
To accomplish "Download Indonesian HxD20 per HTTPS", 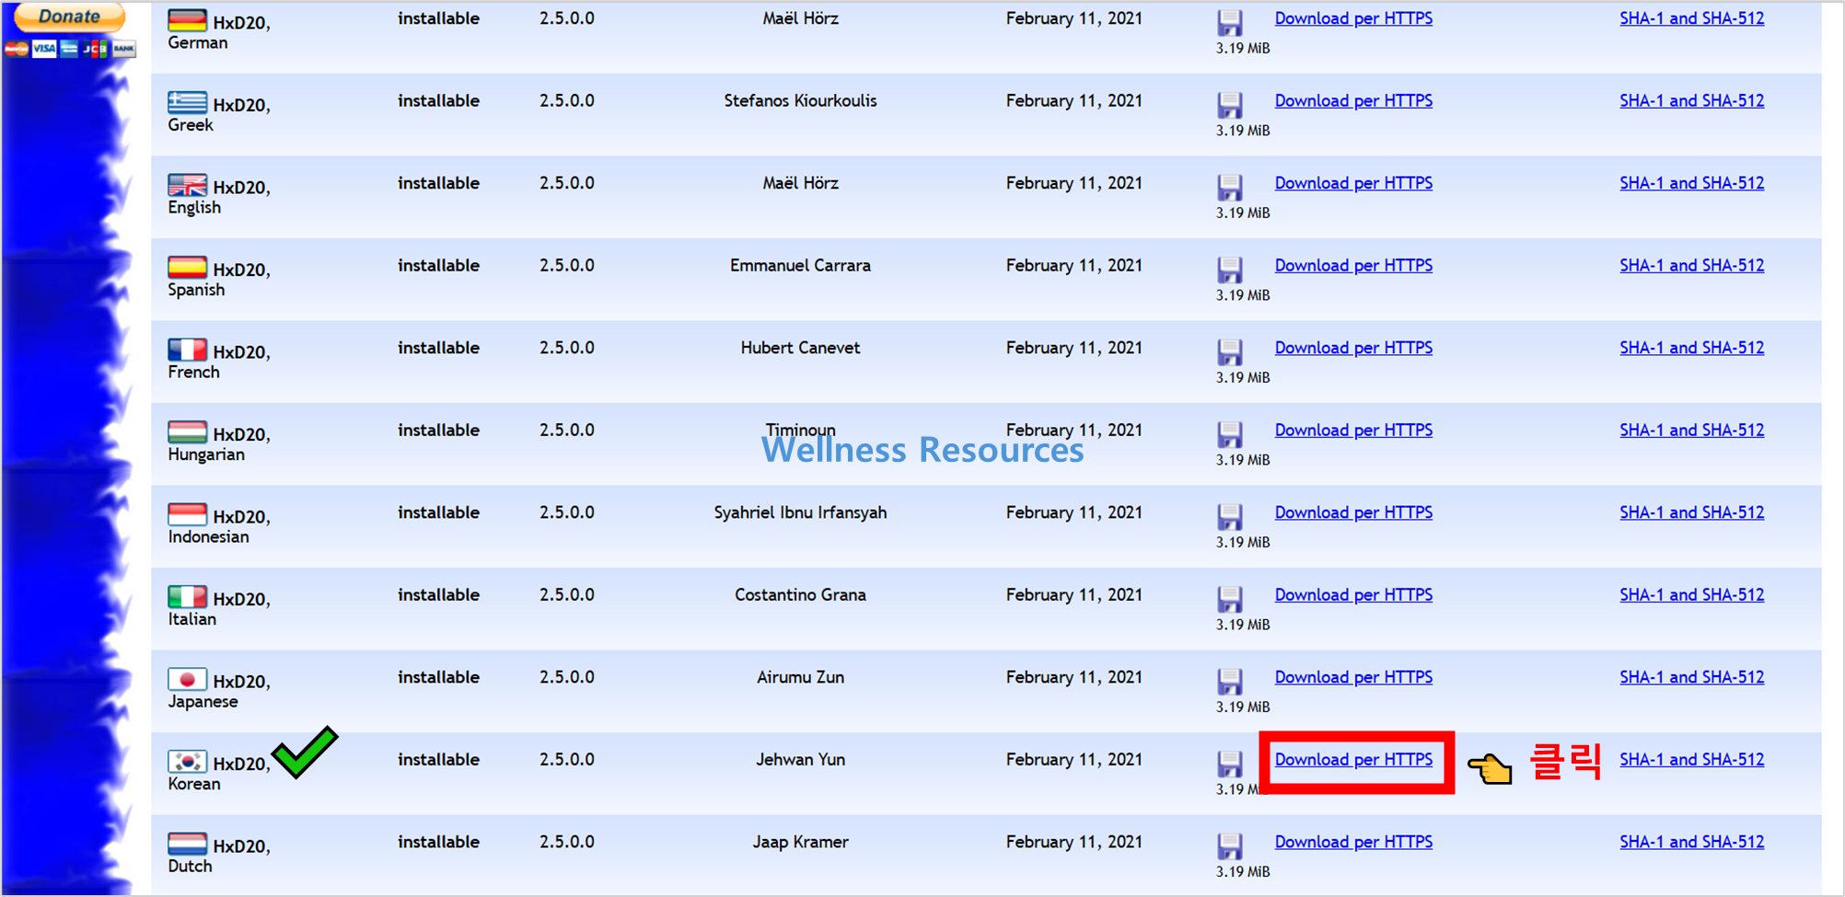I will click(x=1353, y=512).
